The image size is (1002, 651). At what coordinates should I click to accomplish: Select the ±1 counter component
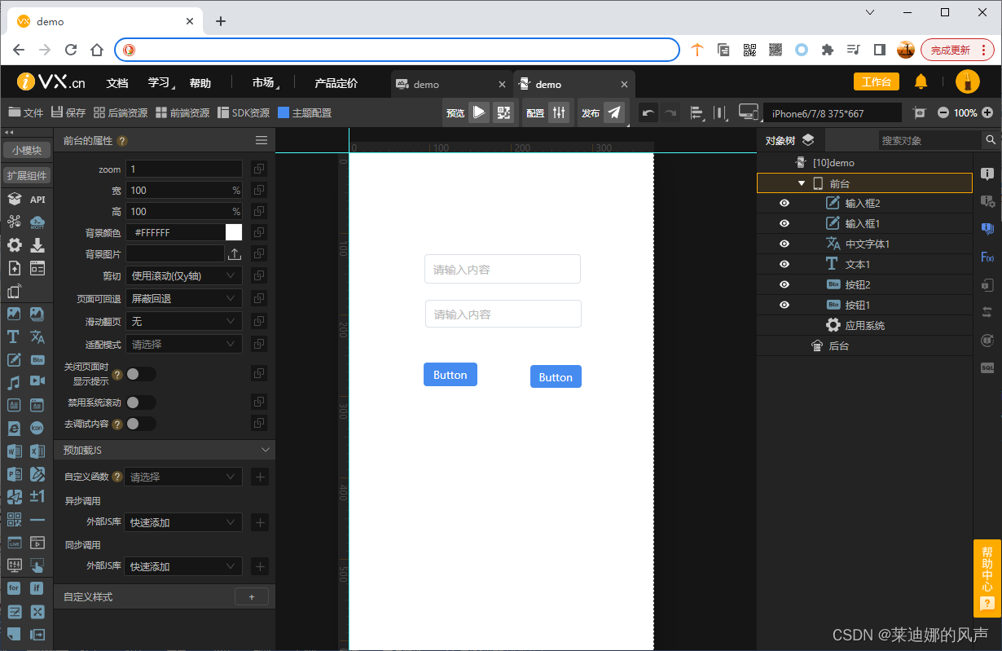[37, 496]
